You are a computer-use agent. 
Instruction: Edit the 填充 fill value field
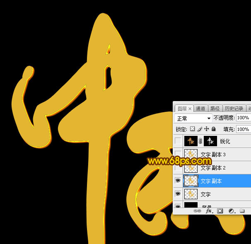coord(243,129)
